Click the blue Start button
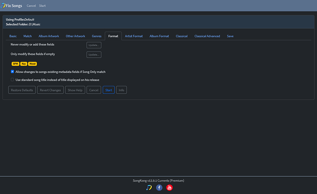Viewport: 317px width, 194px height. [108, 90]
